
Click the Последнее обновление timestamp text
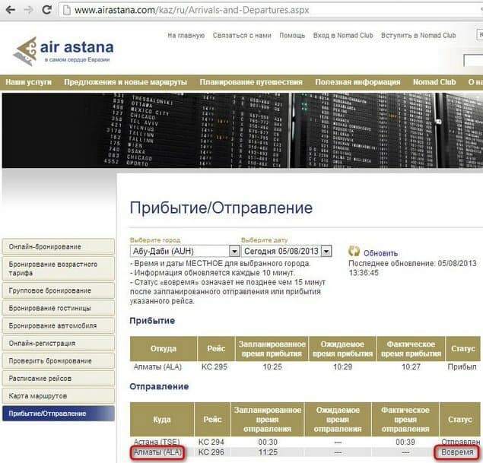click(x=412, y=268)
